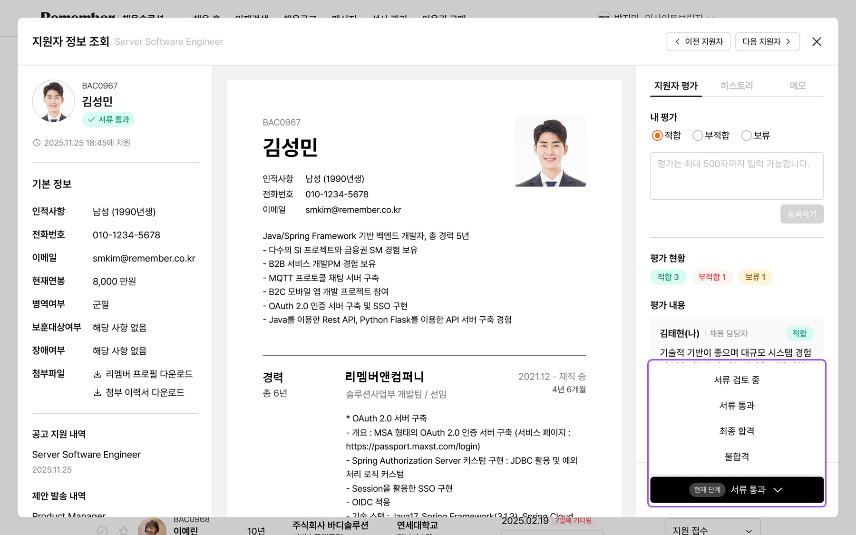Viewport: 856px width, 535px height.
Task: Select the circular check icon beside 이예린's row
Action: pyautogui.click(x=102, y=531)
